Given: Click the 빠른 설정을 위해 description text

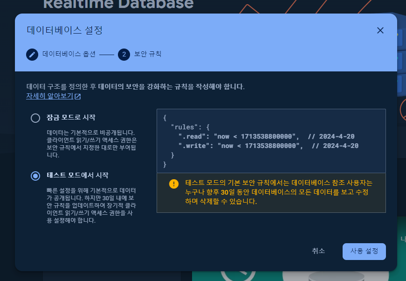Looking at the screenshot, I should (x=91, y=205).
